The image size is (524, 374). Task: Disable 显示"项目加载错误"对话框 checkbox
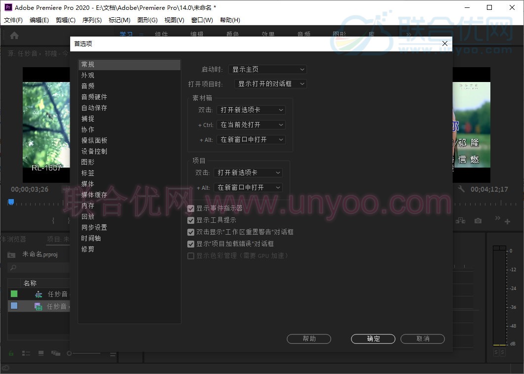point(191,244)
